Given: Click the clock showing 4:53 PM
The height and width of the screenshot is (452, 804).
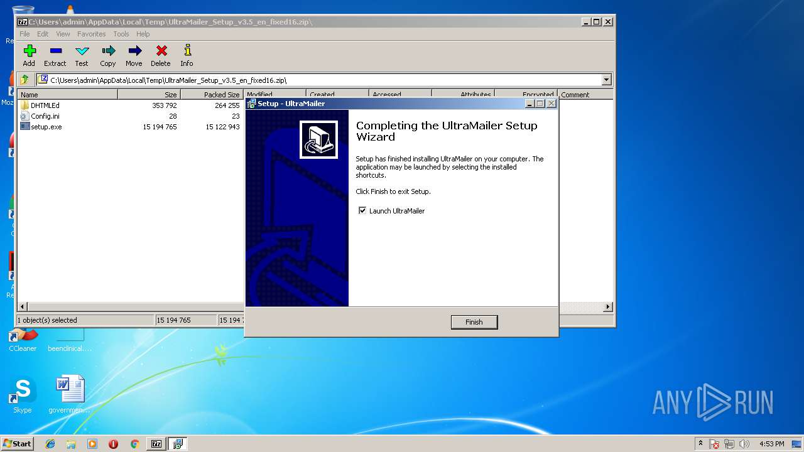Looking at the screenshot, I should point(771,444).
